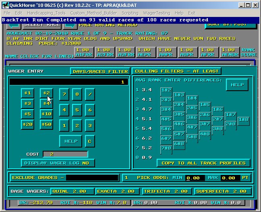Click the Exclude Grades input field
Image resolution: width=261 pixels, height=212 pixels.
[93, 178]
